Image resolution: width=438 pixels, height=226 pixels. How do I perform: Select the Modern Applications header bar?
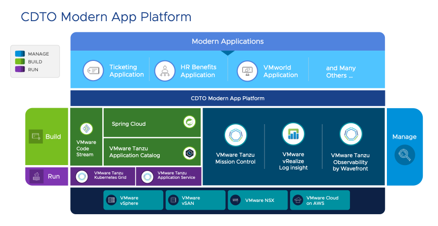click(228, 41)
